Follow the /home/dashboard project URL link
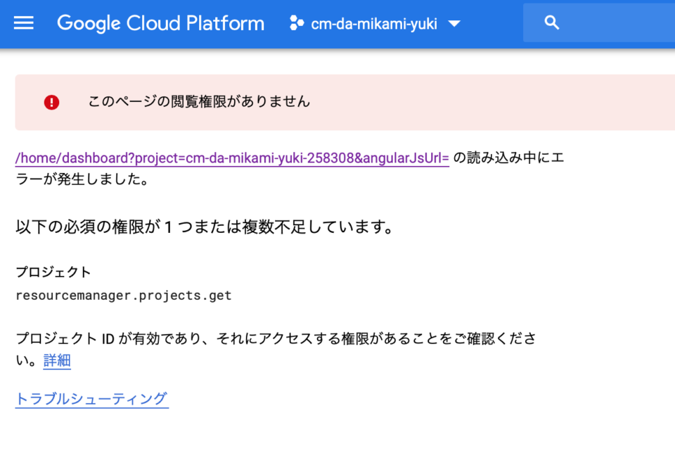 coord(232,158)
